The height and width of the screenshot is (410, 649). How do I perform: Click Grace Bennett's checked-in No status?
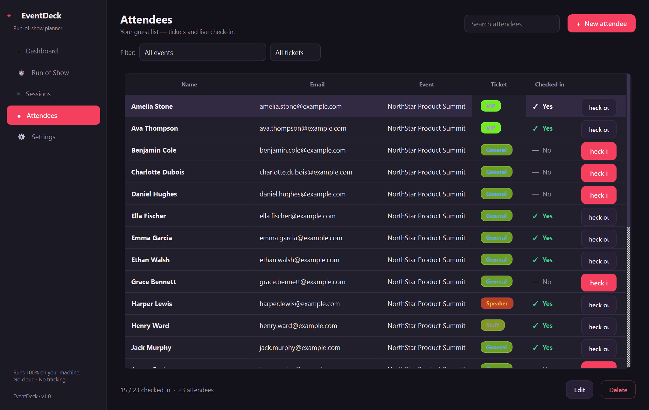pos(542,282)
